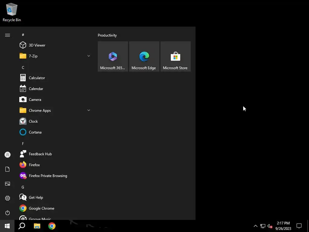Launch Chrome from the taskbar
Viewport: 309px width, 232px height.
[x=52, y=226]
